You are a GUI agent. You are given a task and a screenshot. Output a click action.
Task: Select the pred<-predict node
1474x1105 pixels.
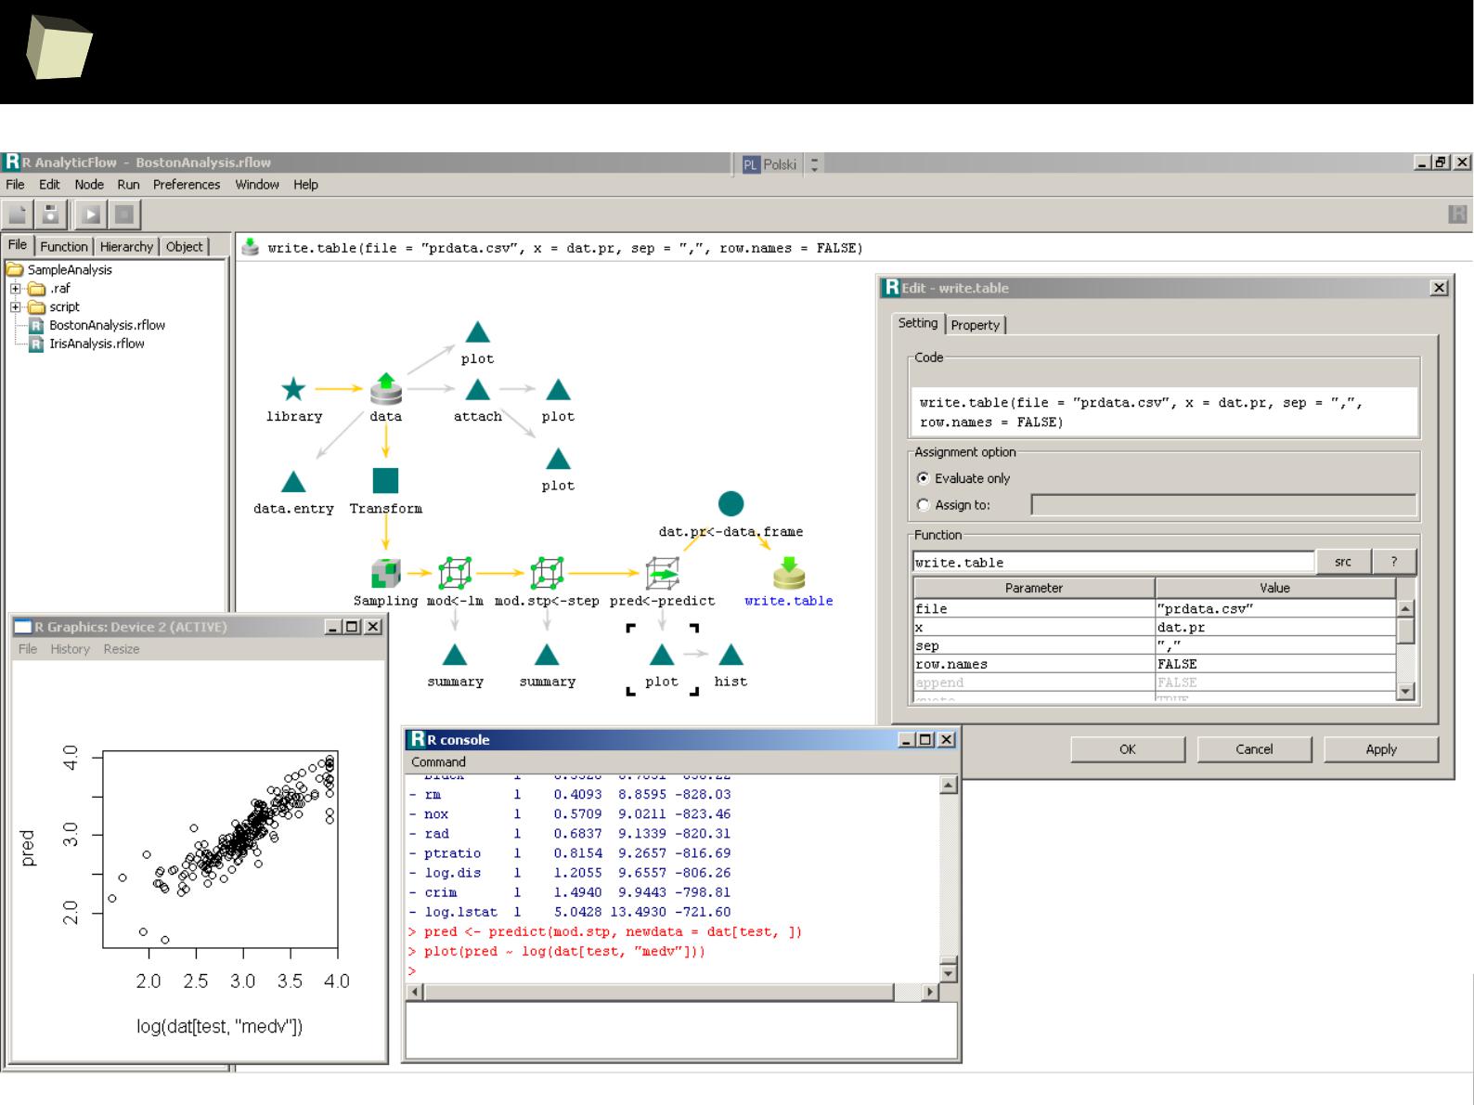coord(662,573)
